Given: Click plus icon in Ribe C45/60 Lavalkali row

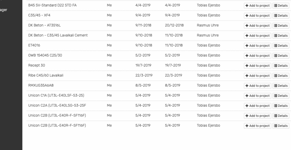Looking at the screenshot, I should (x=247, y=76).
